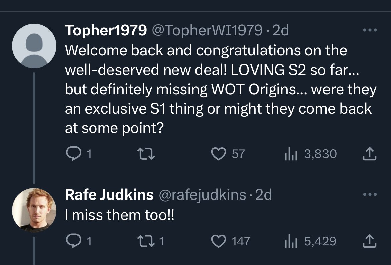The width and height of the screenshot is (391, 265).
Task: Reply to Topher1979's tweet
Action: (71, 154)
